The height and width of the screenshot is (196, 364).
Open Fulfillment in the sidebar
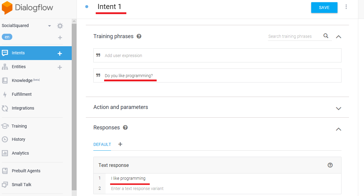point(22,94)
